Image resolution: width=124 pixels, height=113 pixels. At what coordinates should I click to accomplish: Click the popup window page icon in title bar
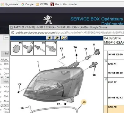(x=11, y=27)
